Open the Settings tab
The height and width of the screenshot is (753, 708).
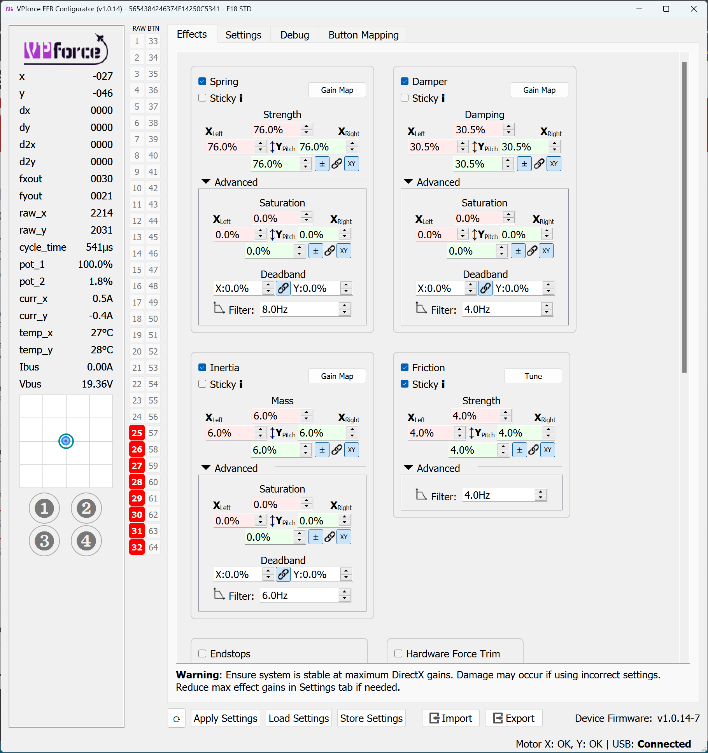(244, 35)
